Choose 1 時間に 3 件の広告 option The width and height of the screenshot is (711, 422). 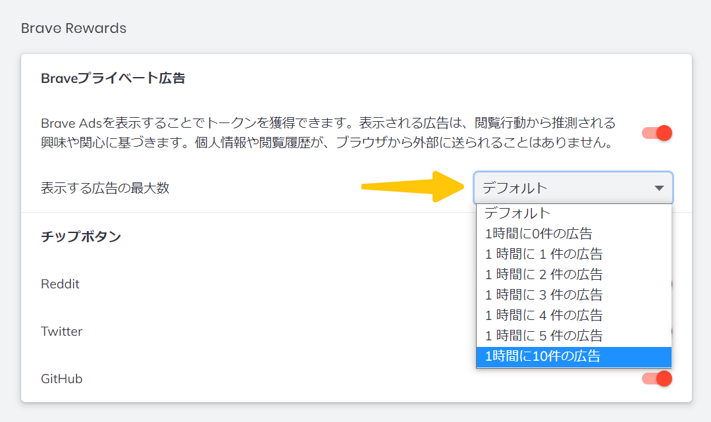click(x=573, y=295)
